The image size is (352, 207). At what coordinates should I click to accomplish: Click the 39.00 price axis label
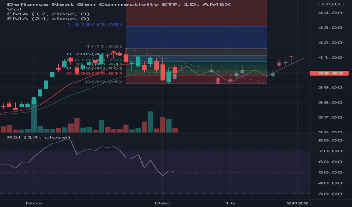coord(330,87)
